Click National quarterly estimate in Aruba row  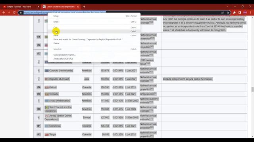[x=149, y=101]
